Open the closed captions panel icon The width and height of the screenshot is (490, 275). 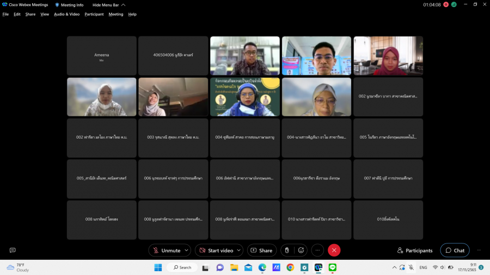pos(13,250)
